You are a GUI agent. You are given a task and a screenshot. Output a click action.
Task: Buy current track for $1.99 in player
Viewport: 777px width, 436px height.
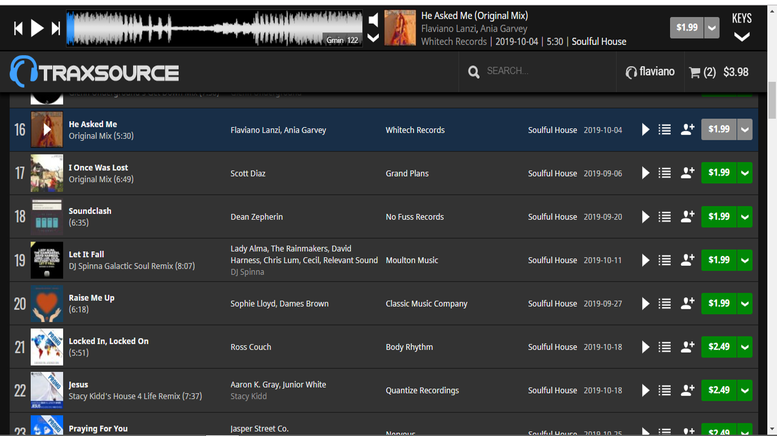click(x=687, y=27)
